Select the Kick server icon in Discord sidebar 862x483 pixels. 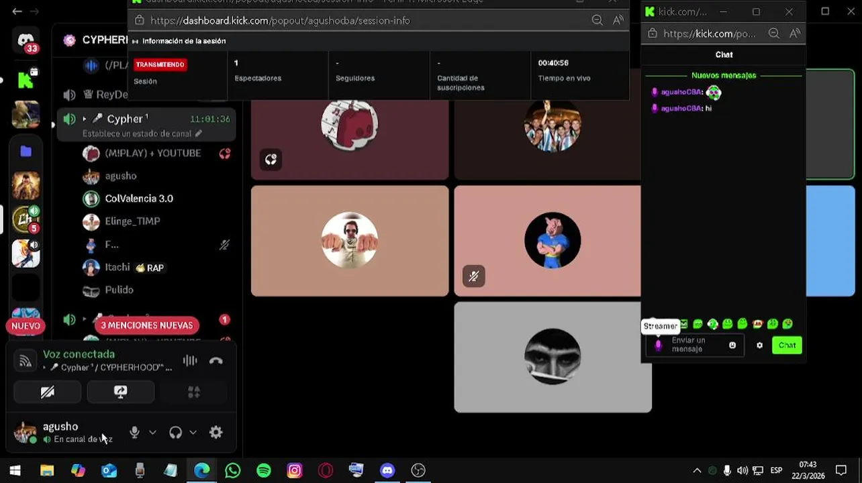point(26,79)
